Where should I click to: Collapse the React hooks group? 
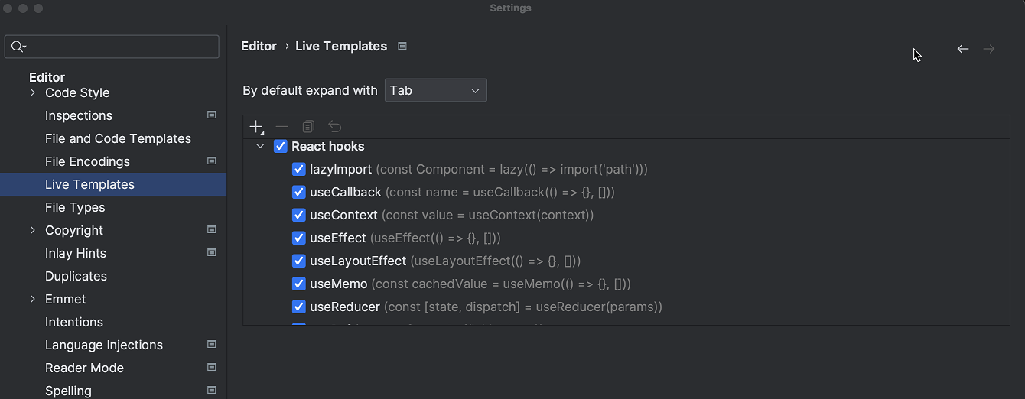tap(261, 147)
